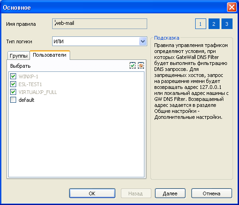The width and height of the screenshot is (239, 205).
Task: Jump to wizard step 2
Action: (x=214, y=24)
